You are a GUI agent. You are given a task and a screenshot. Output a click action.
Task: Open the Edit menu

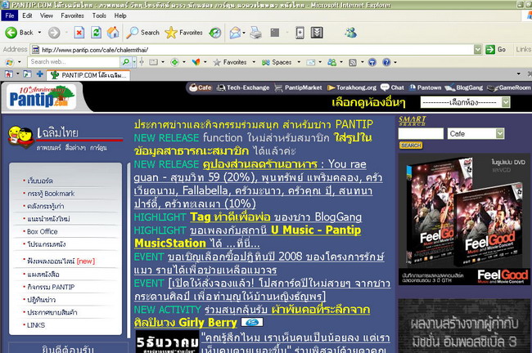coord(27,16)
